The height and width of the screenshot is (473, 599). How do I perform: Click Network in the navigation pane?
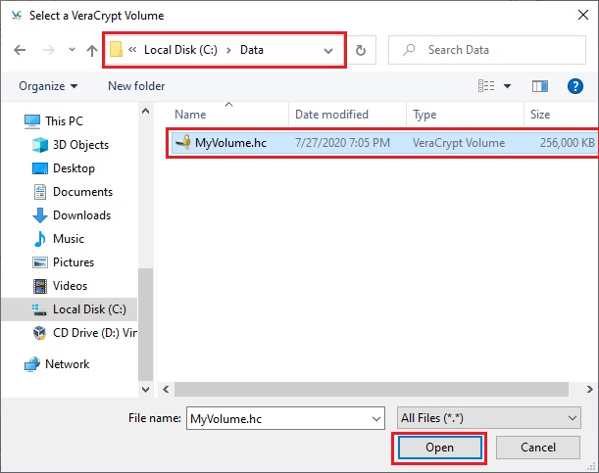click(67, 364)
